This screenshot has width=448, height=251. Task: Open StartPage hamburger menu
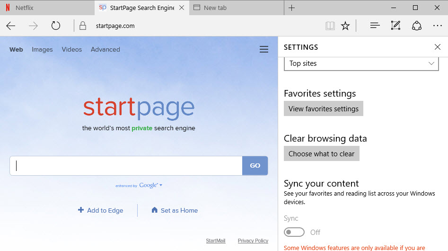pyautogui.click(x=264, y=50)
